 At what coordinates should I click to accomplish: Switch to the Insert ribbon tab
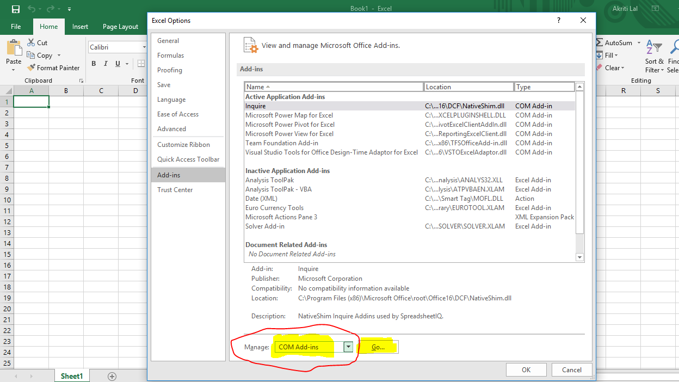click(80, 27)
